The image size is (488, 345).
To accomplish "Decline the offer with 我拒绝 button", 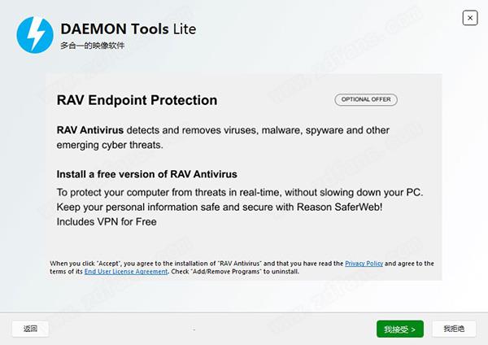I will 454,329.
